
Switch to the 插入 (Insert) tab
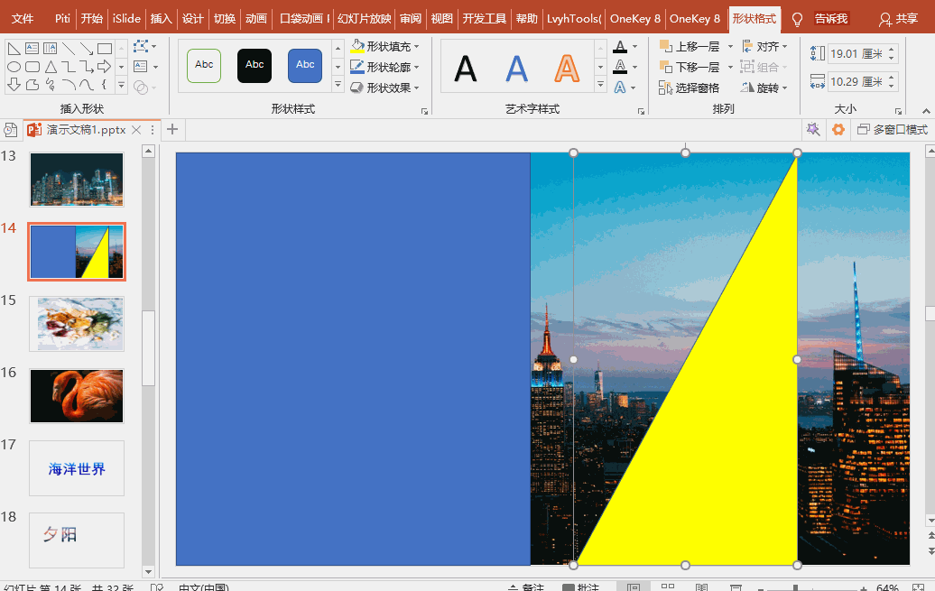[161, 19]
